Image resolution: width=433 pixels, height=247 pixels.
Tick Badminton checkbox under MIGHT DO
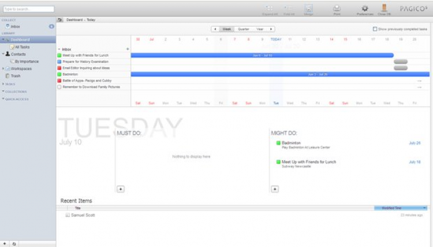278,143
